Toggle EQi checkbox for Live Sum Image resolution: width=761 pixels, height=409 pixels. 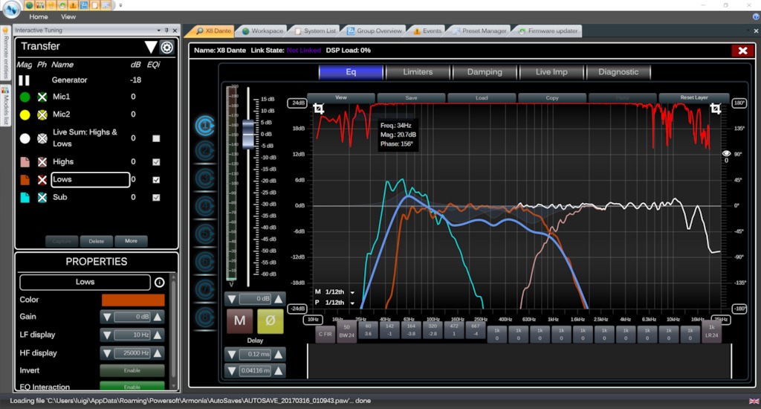click(156, 138)
